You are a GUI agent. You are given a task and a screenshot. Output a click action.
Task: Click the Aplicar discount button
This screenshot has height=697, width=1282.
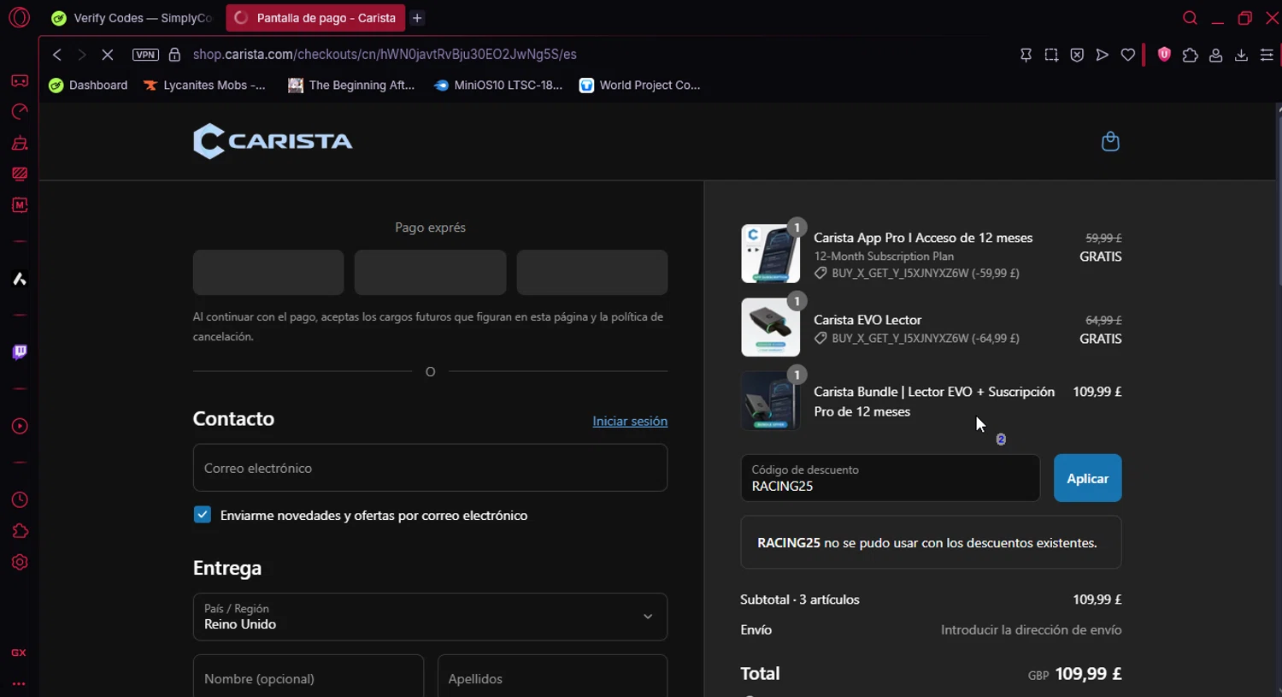click(x=1087, y=478)
